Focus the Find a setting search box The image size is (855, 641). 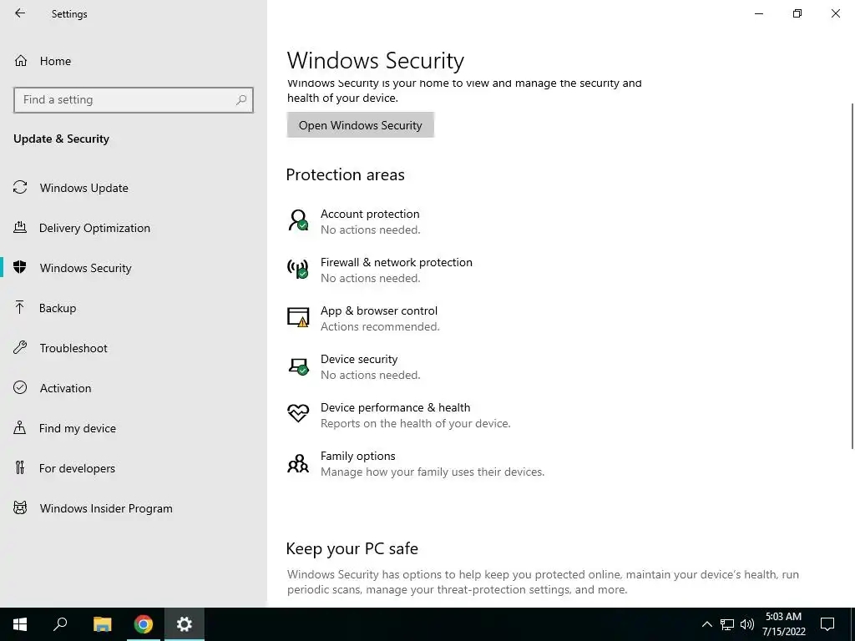134,100
